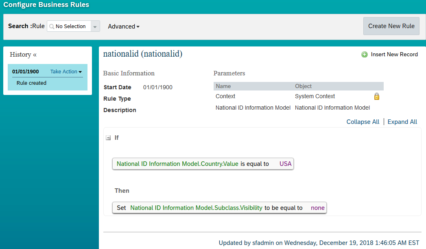Collapse the History panel with the chevron

pos(35,55)
